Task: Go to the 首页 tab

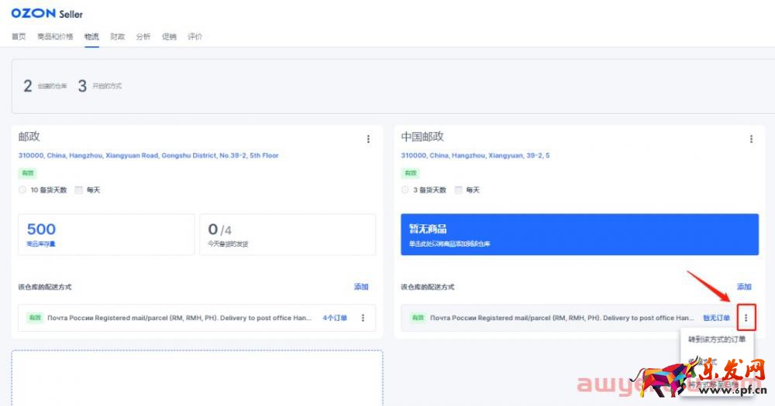Action: coord(19,36)
